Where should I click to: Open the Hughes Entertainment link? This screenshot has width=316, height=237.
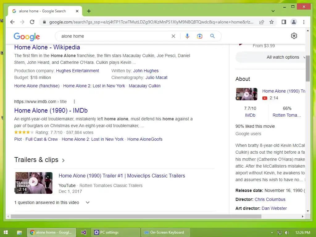[77, 71]
